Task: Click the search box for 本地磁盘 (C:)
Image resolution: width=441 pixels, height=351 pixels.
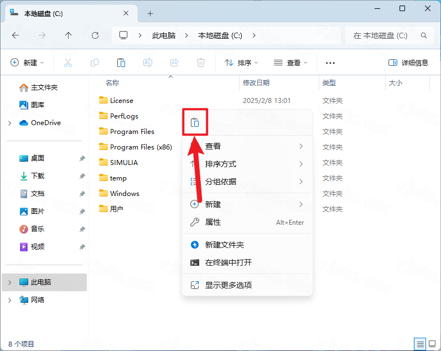Action: (x=387, y=35)
